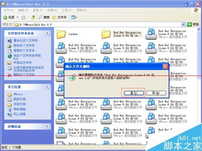Open the back history dropdown arrow

point(17,17)
